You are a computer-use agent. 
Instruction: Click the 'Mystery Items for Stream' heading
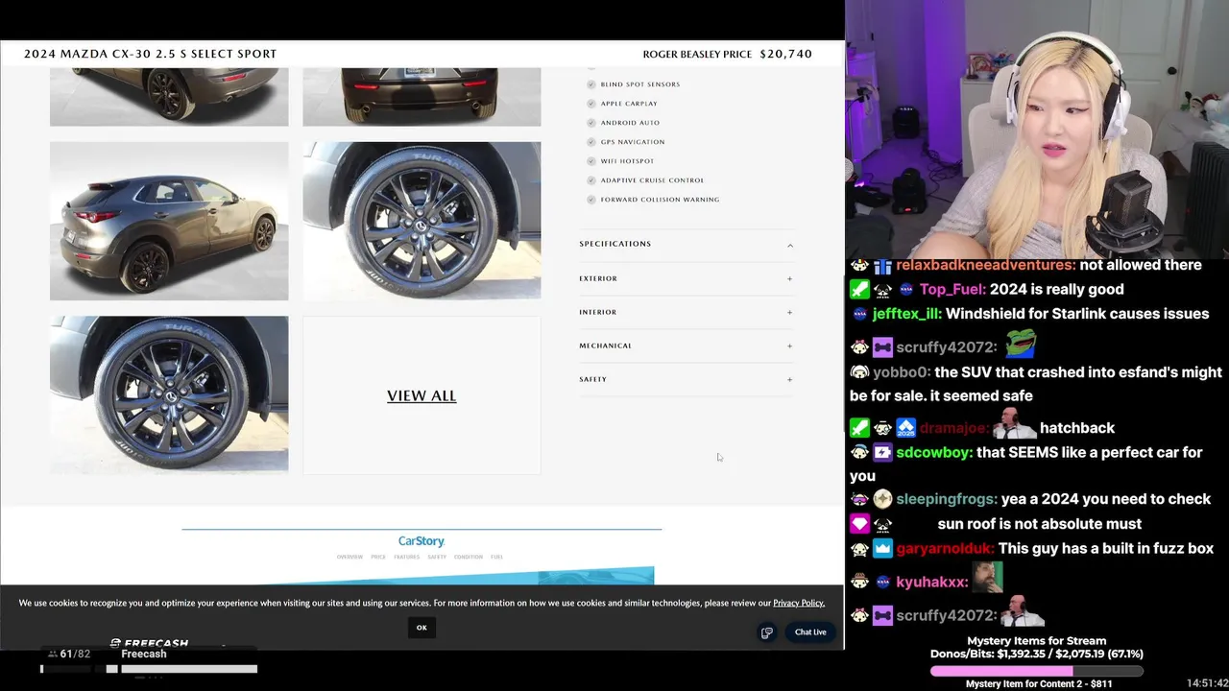point(1036,641)
